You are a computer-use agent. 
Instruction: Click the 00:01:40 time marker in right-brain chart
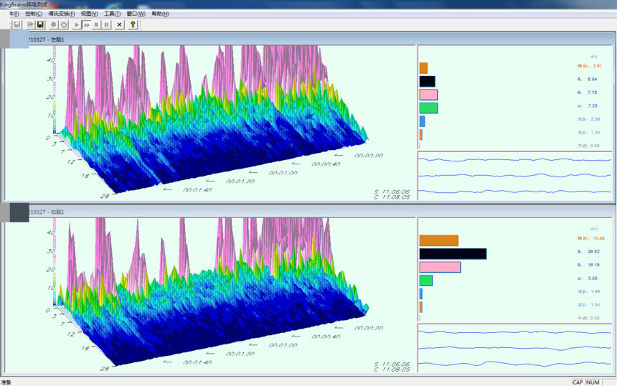(x=197, y=362)
